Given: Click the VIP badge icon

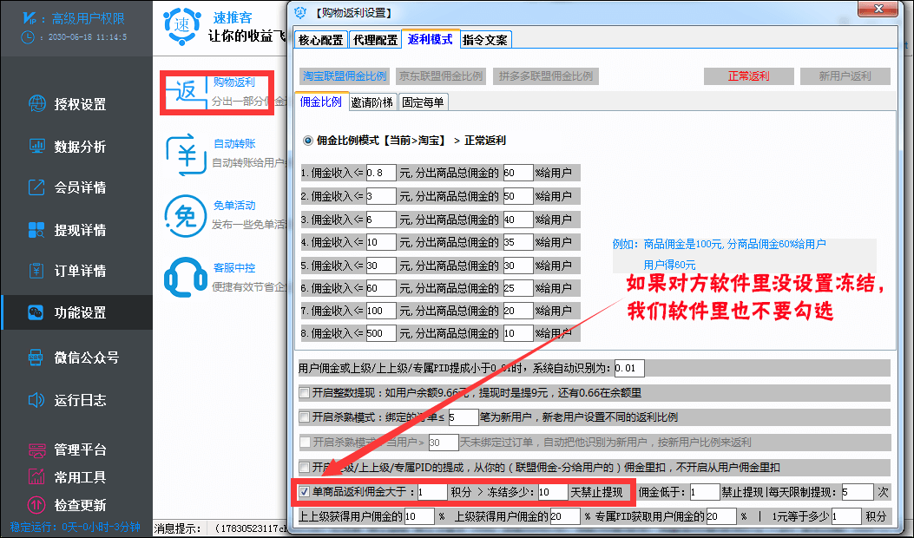Looking at the screenshot, I should (30, 18).
